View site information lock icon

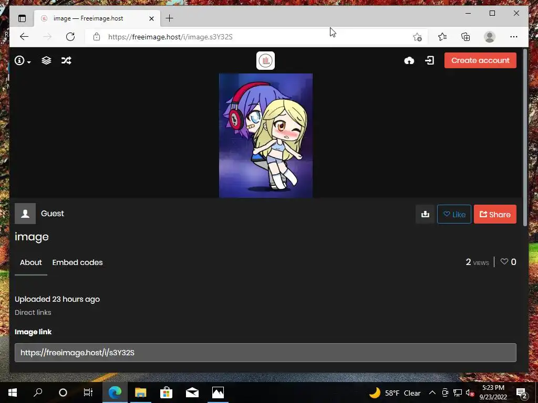[x=97, y=37]
